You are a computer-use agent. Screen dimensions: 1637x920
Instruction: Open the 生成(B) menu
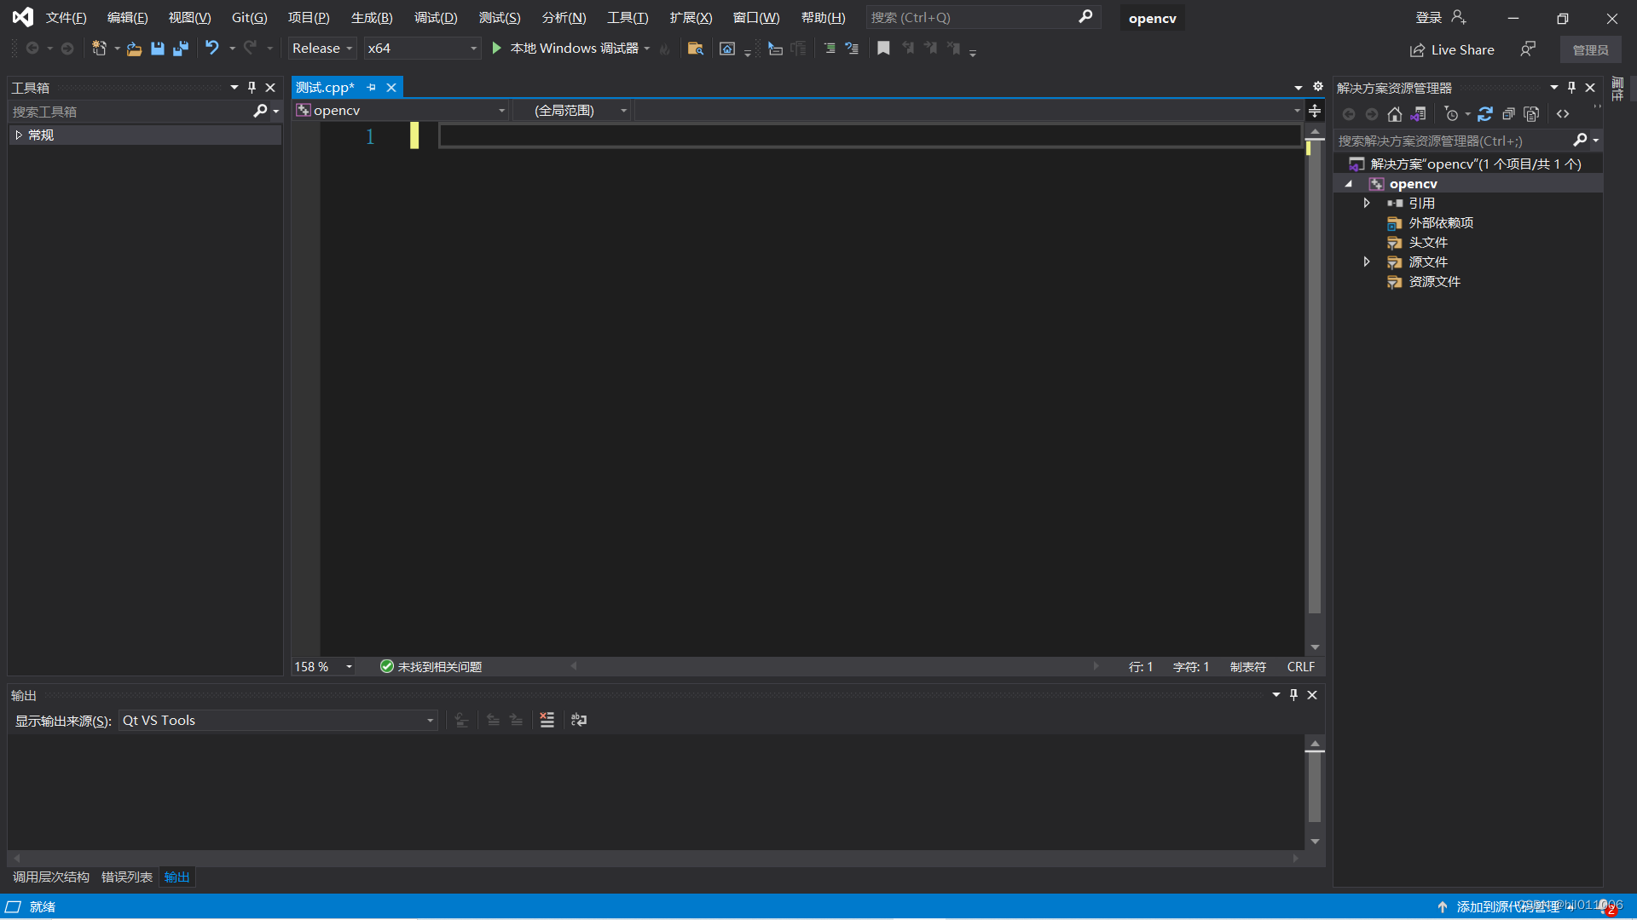pyautogui.click(x=372, y=18)
